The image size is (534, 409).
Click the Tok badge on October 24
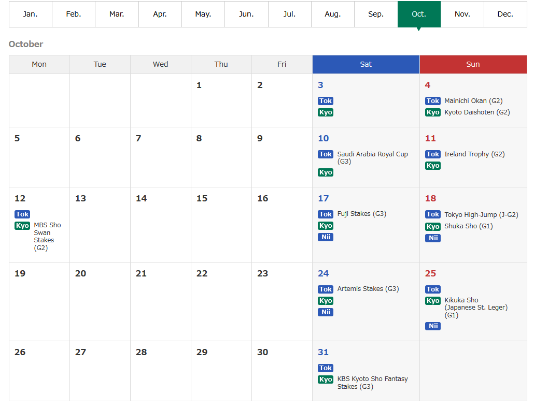(326, 289)
